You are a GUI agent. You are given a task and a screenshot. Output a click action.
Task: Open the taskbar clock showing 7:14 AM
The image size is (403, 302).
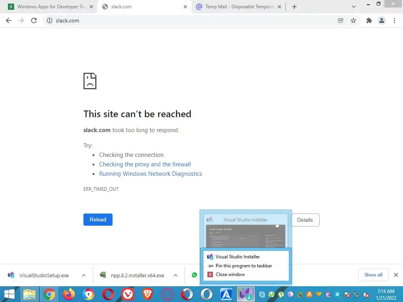386,295
